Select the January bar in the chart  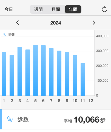tap(4, 74)
